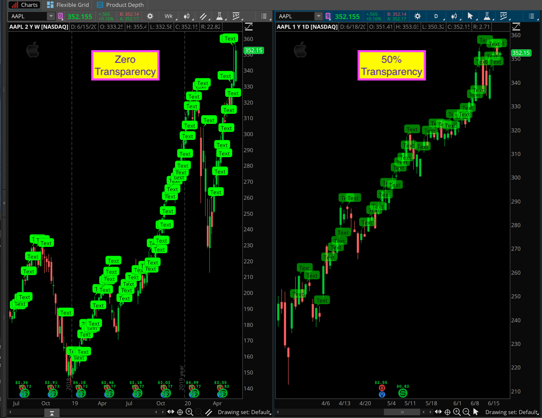Open the candlestick chart mode menu, left chart

click(187, 16)
